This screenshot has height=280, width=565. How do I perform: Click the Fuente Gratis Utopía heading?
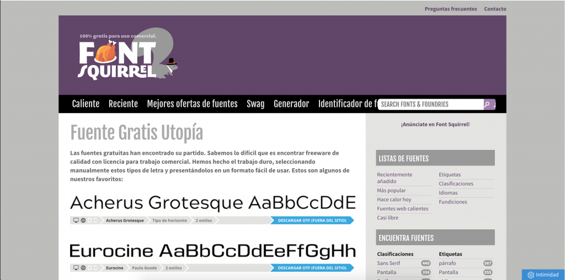tap(137, 133)
